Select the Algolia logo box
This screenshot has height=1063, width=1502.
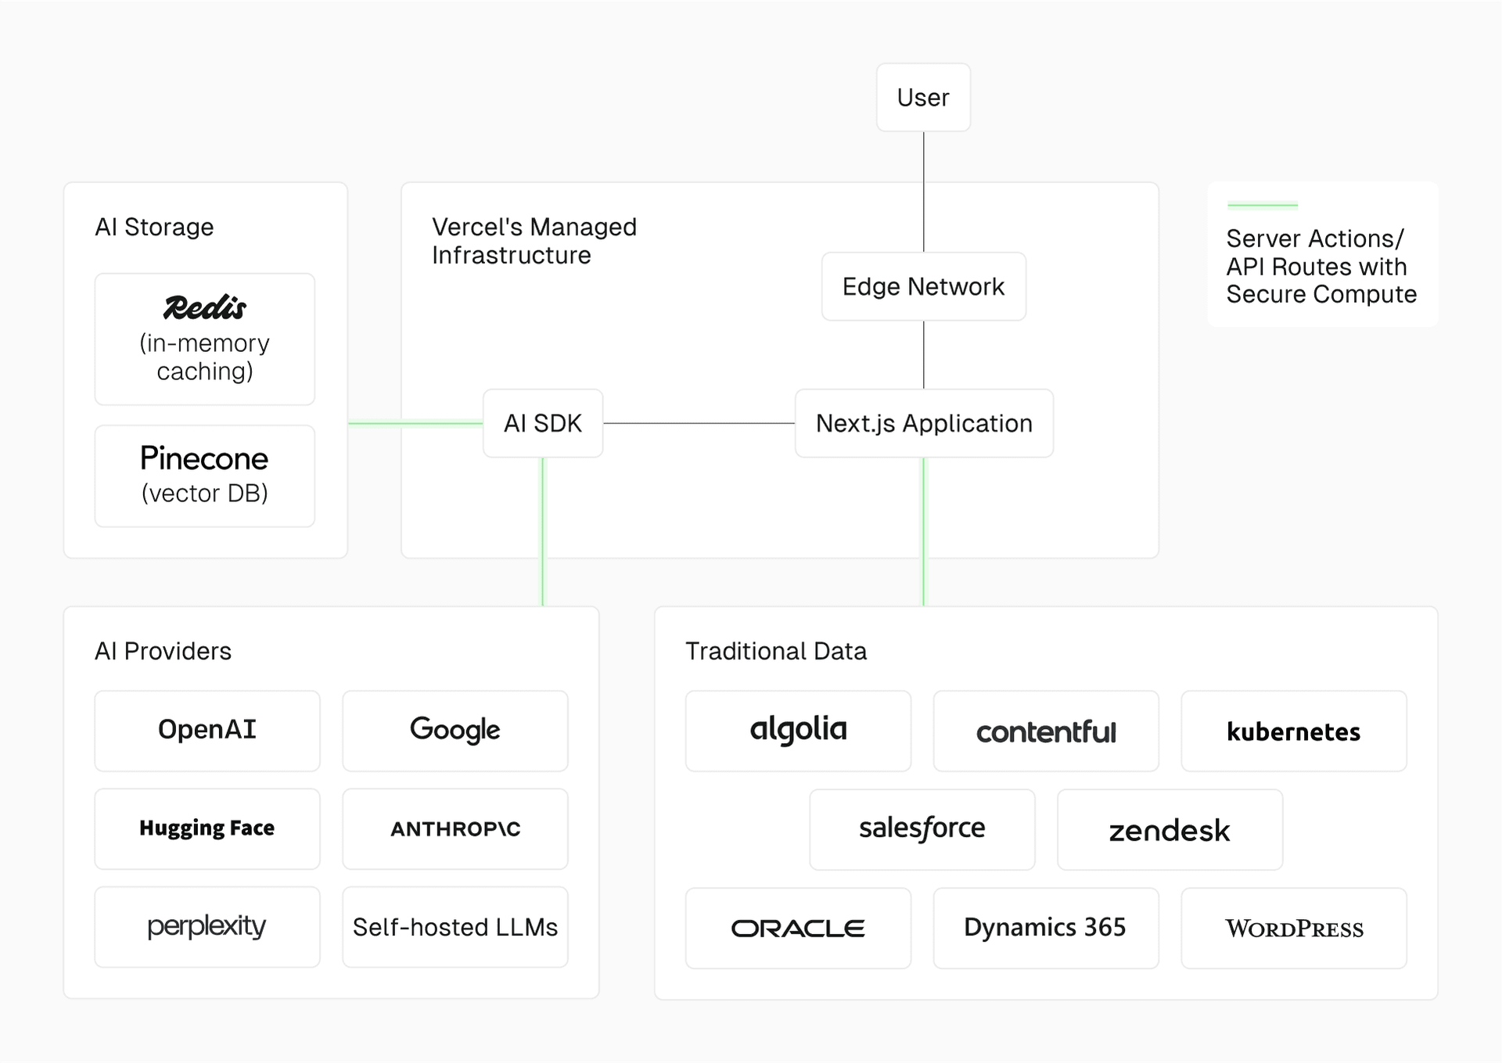pyautogui.click(x=798, y=731)
